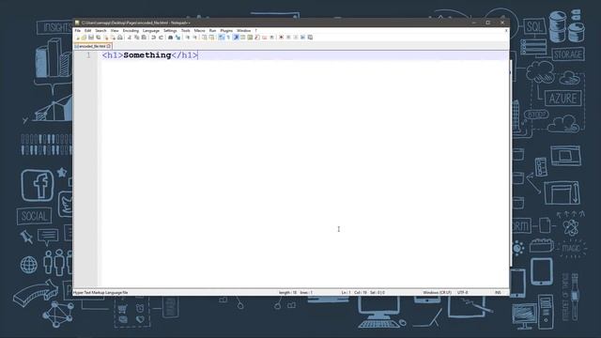The width and height of the screenshot is (601, 338).
Task: Click the Replace toolbar icon
Action: click(x=177, y=38)
